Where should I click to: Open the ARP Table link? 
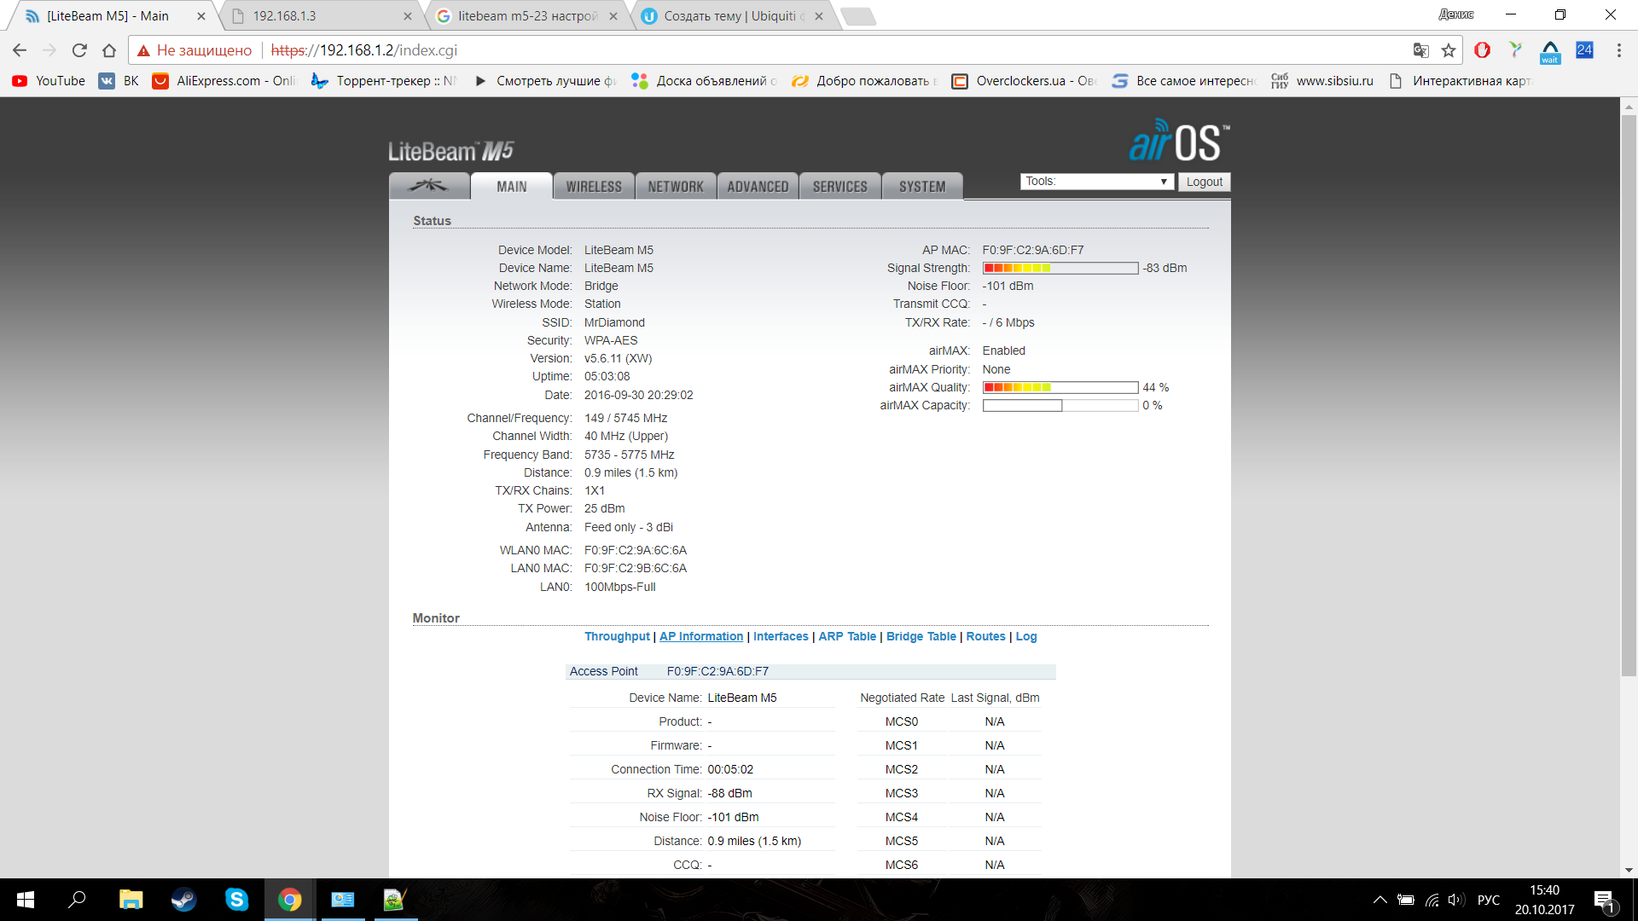click(x=847, y=637)
